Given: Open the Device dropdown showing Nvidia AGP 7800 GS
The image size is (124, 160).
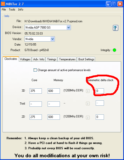Looking at the screenshot, I should tap(48, 28).
